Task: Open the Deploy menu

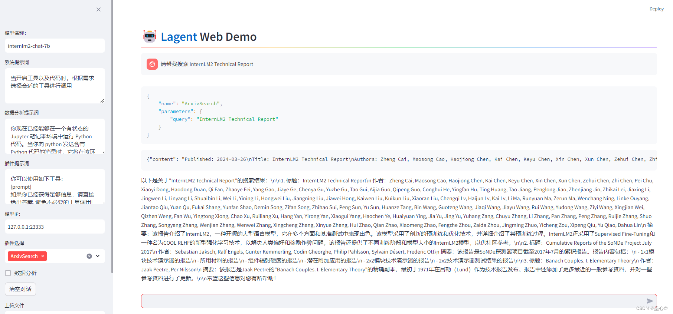Action: tap(656, 9)
